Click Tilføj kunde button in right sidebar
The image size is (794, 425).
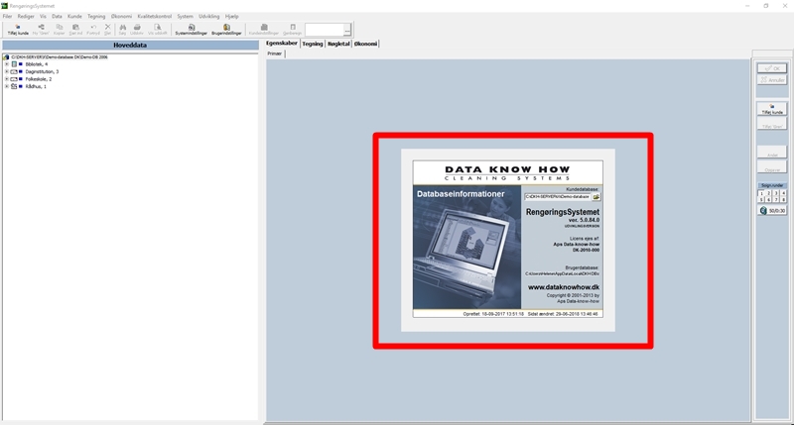(x=772, y=109)
